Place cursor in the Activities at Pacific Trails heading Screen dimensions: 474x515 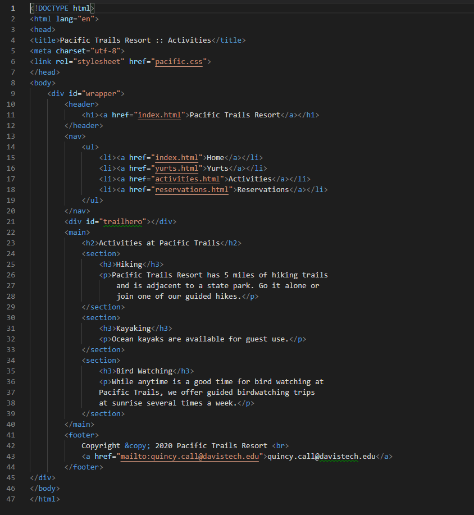click(159, 243)
